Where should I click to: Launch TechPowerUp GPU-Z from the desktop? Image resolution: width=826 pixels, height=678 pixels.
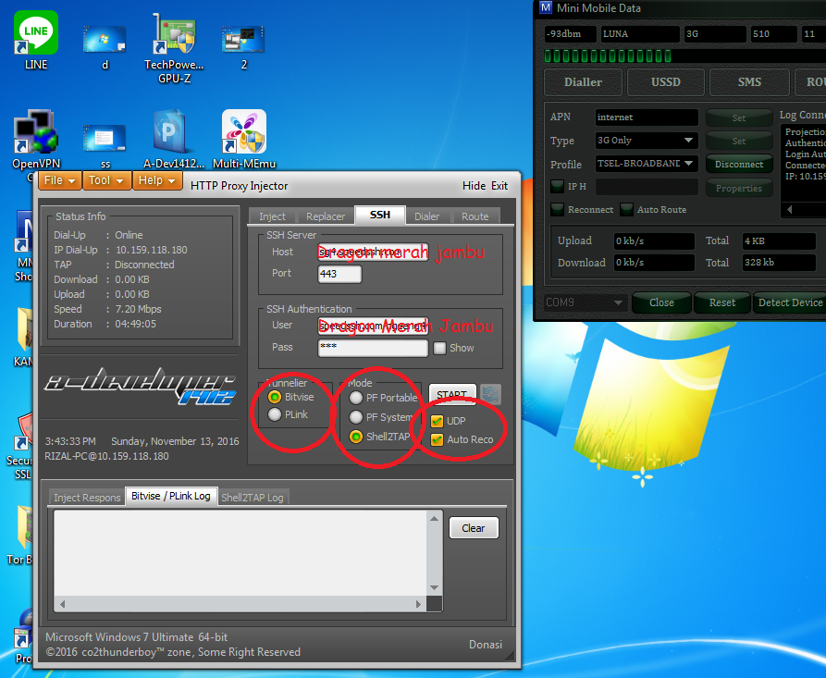pyautogui.click(x=174, y=32)
